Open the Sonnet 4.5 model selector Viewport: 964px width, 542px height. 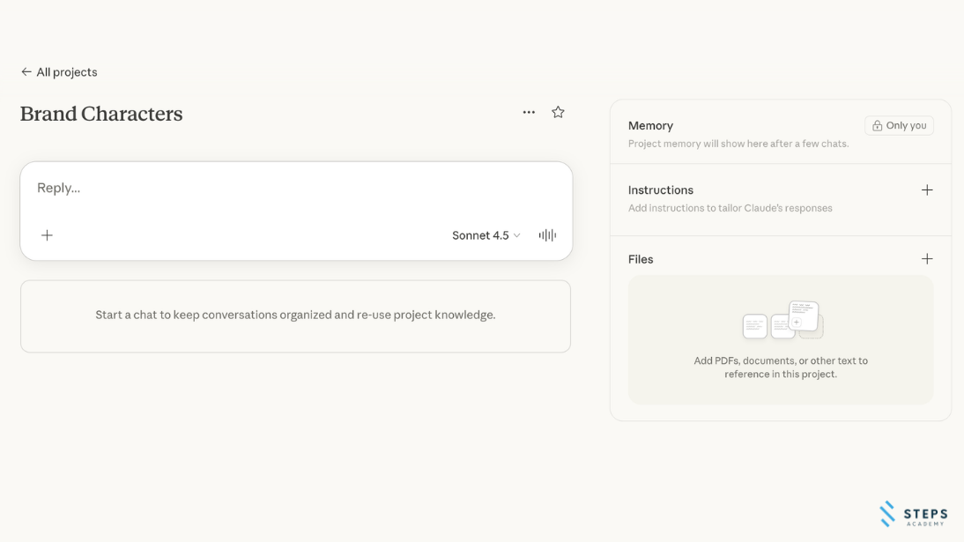point(486,235)
